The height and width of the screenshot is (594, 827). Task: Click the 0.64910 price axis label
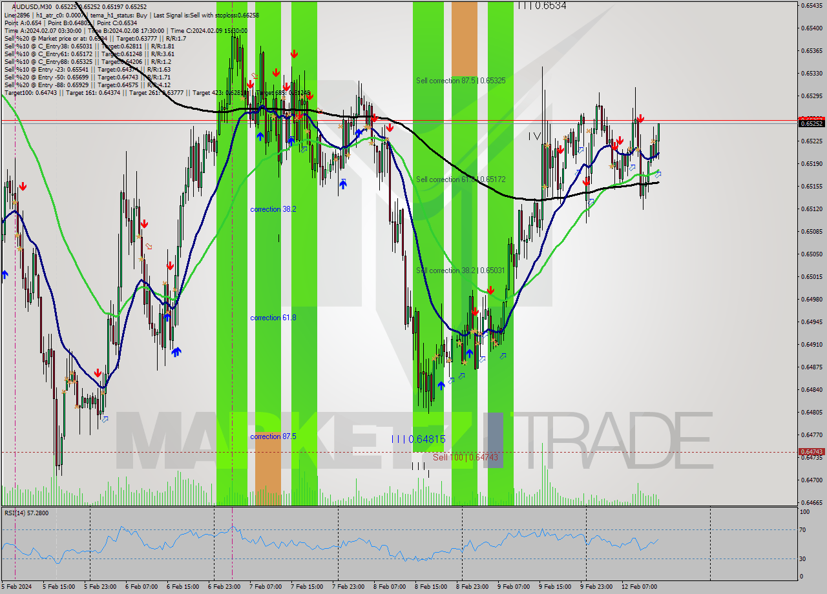(811, 344)
